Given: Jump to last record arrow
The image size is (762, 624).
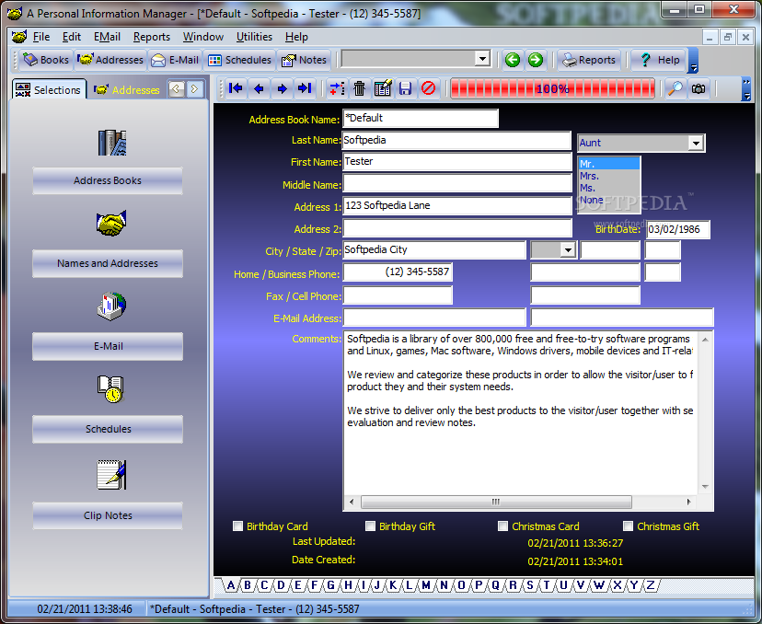Looking at the screenshot, I should 305,88.
